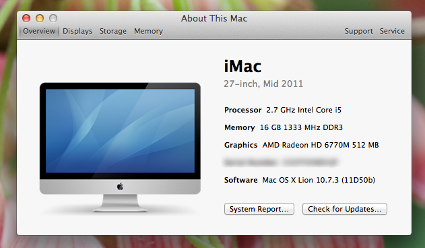
Task: Click the Check for Updates... button
Action: tap(344, 209)
